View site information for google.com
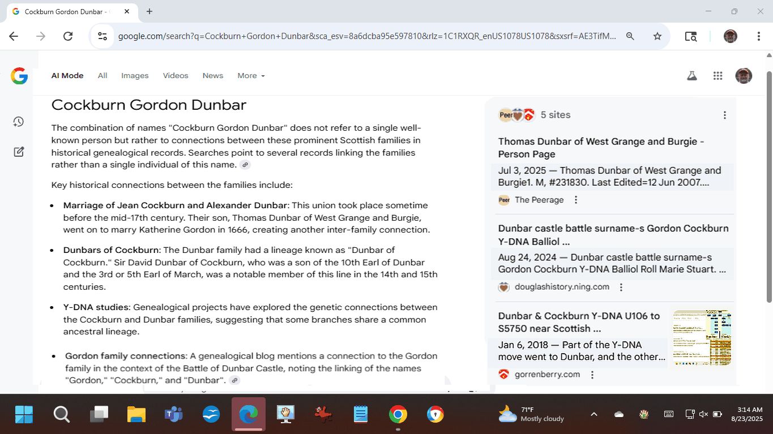 tap(103, 36)
